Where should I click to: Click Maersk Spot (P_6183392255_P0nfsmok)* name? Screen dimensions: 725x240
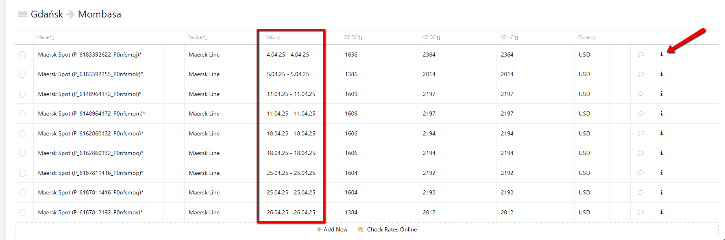(x=90, y=74)
